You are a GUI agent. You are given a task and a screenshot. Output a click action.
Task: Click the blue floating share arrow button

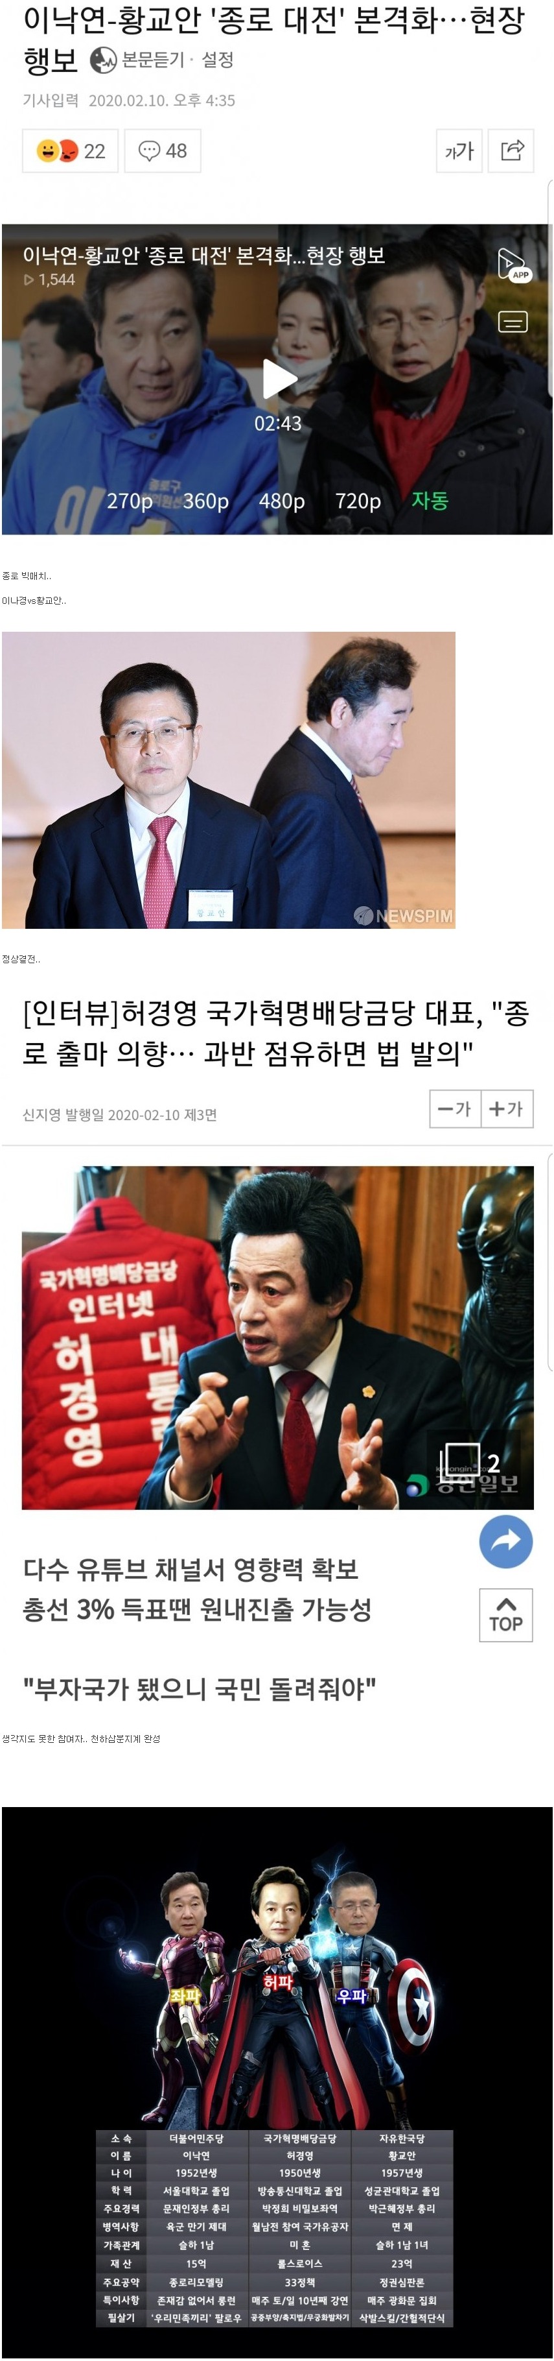click(505, 1540)
